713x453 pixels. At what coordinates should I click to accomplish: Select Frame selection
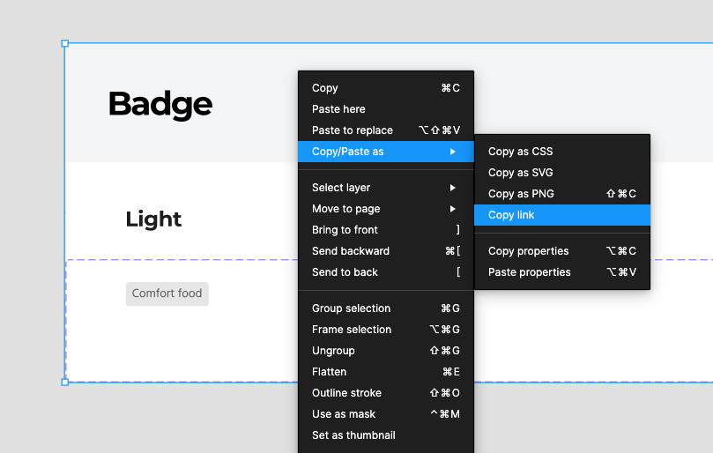pyautogui.click(x=386, y=330)
